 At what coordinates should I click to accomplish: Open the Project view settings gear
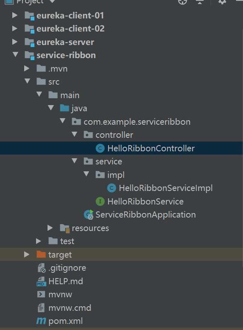222,2
